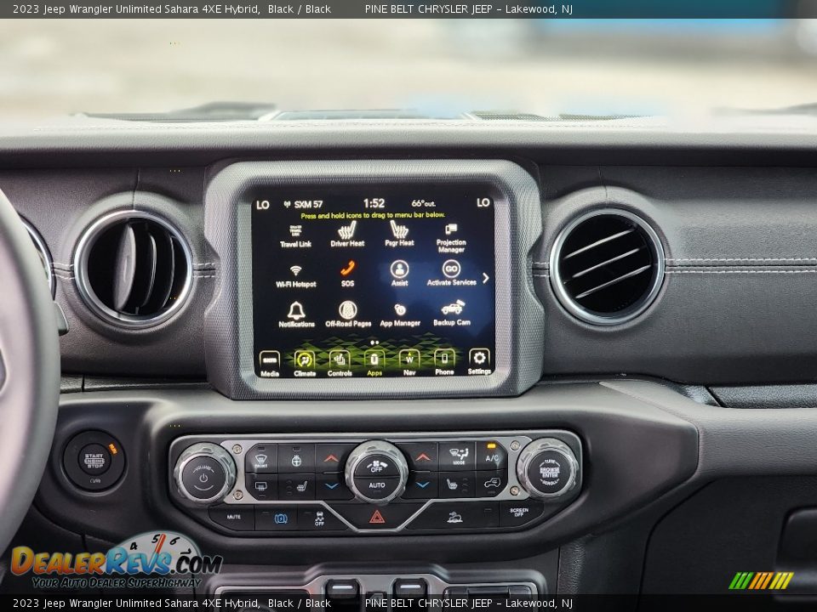Toggle the A/C button

pyautogui.click(x=491, y=456)
